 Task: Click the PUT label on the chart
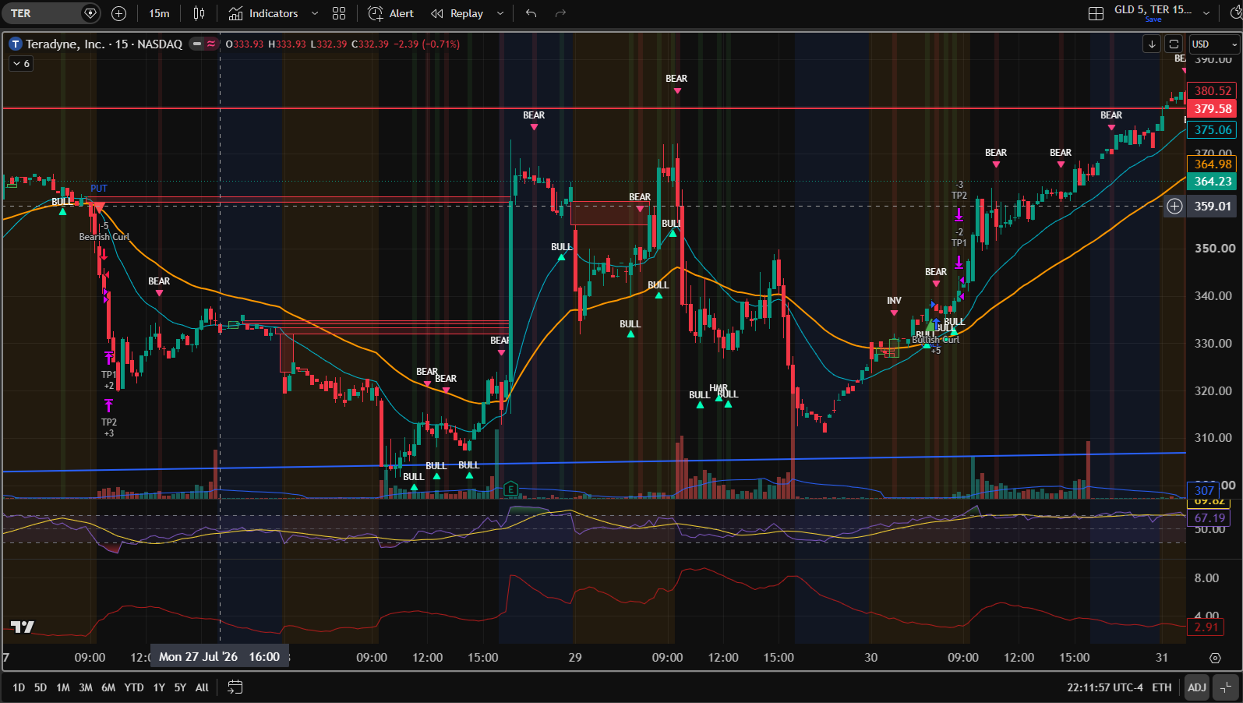(x=99, y=189)
